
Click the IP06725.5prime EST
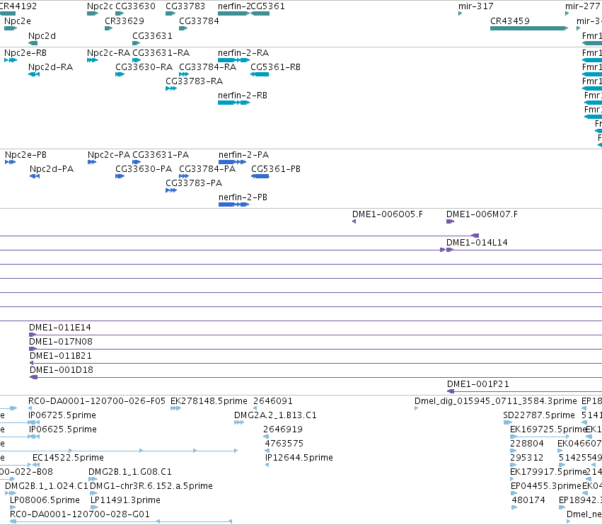pyautogui.click(x=34, y=422)
